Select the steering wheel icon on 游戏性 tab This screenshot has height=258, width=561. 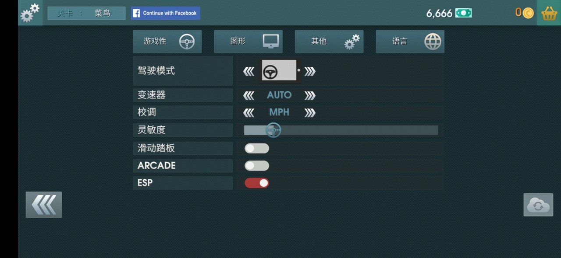coord(188,42)
